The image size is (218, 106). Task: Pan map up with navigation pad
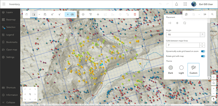click(x=30, y=89)
